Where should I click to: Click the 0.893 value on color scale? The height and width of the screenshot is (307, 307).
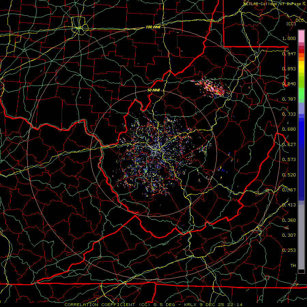289,69
